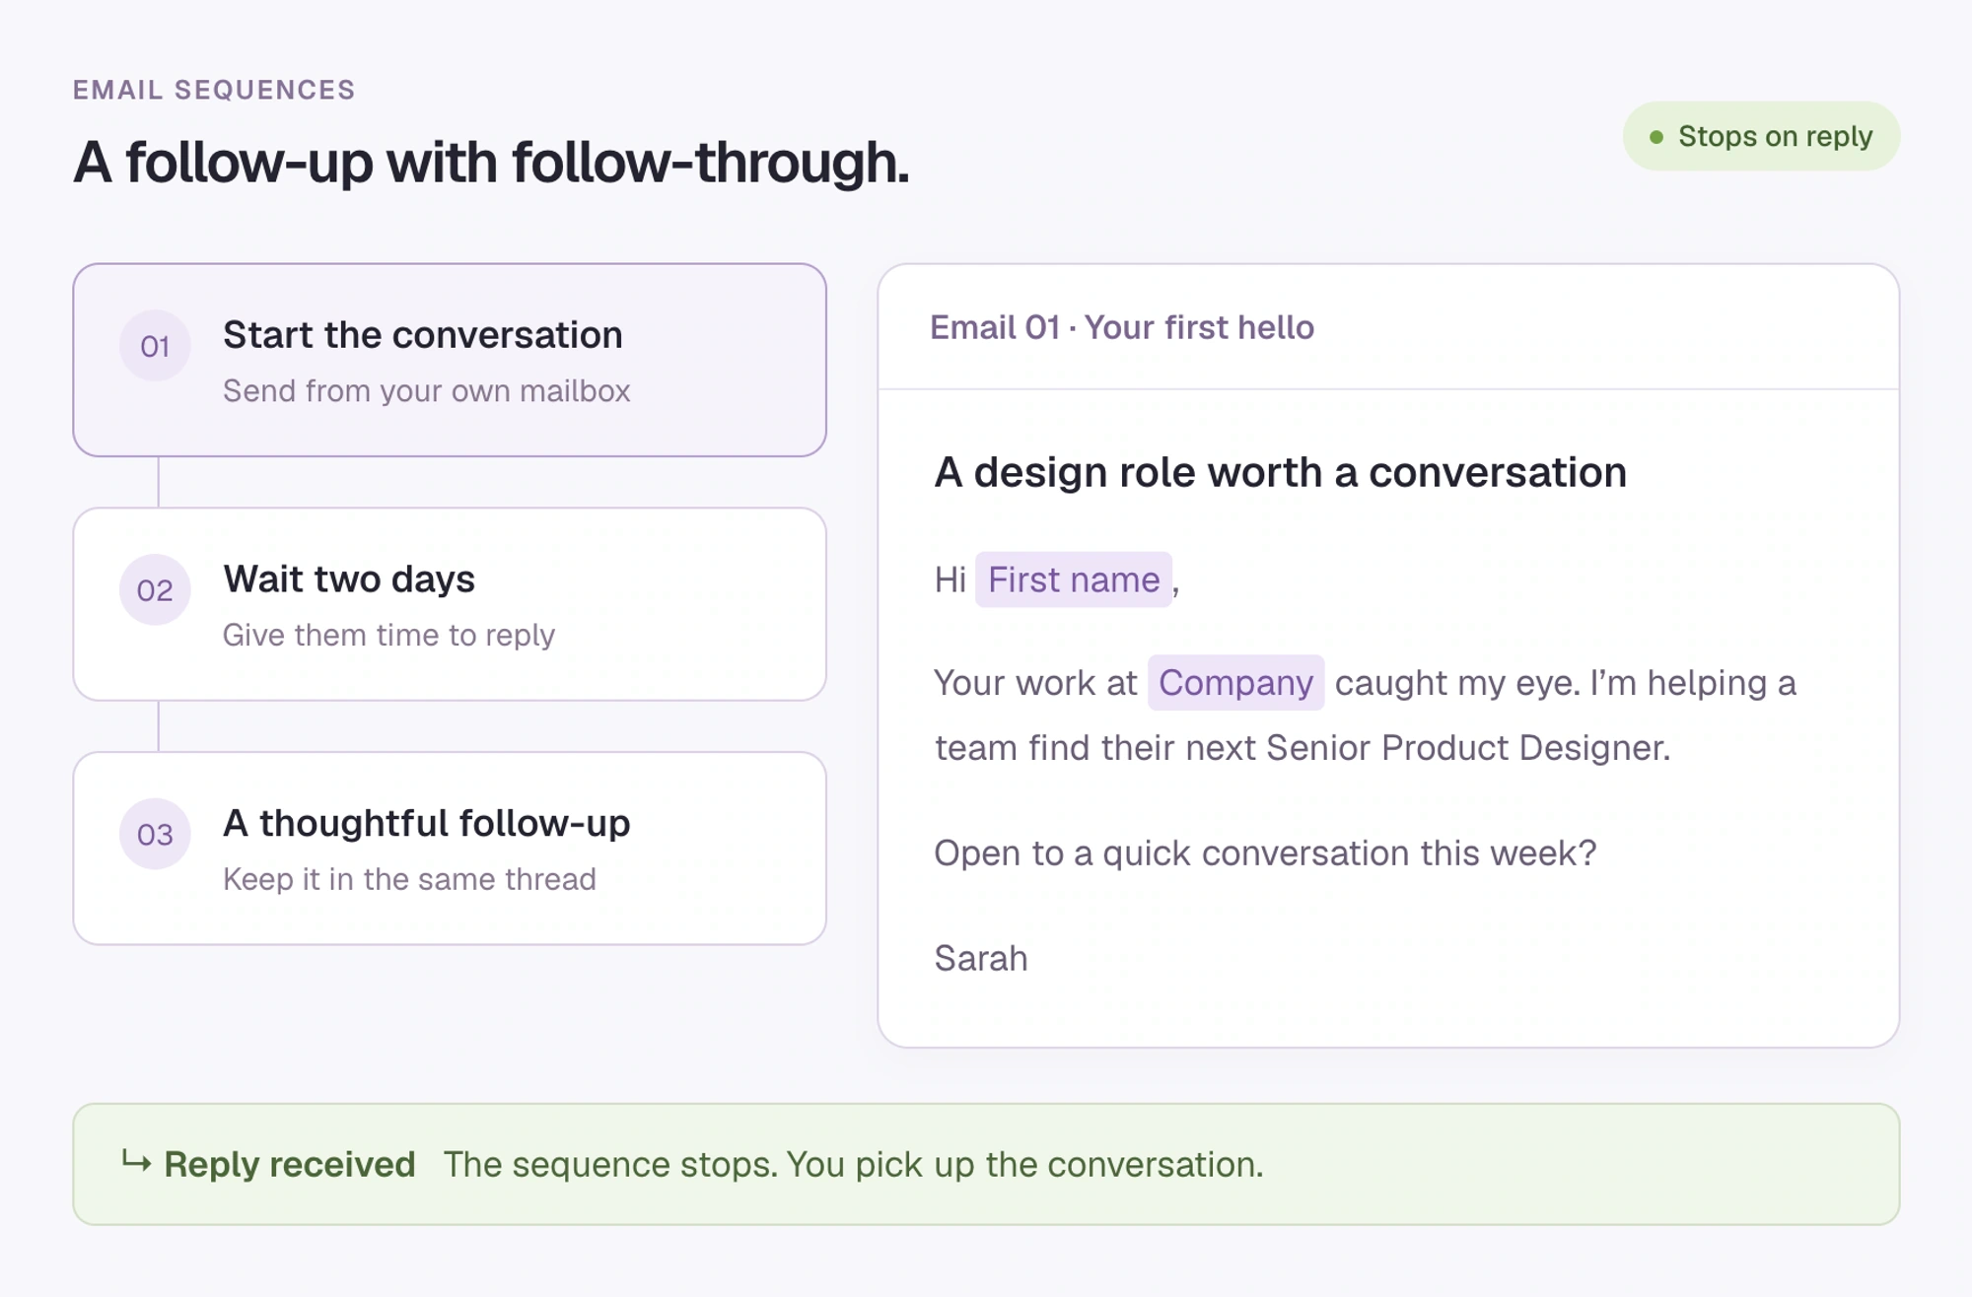
Task: Click 'Open to a quick conversation this week?' line
Action: point(1265,853)
